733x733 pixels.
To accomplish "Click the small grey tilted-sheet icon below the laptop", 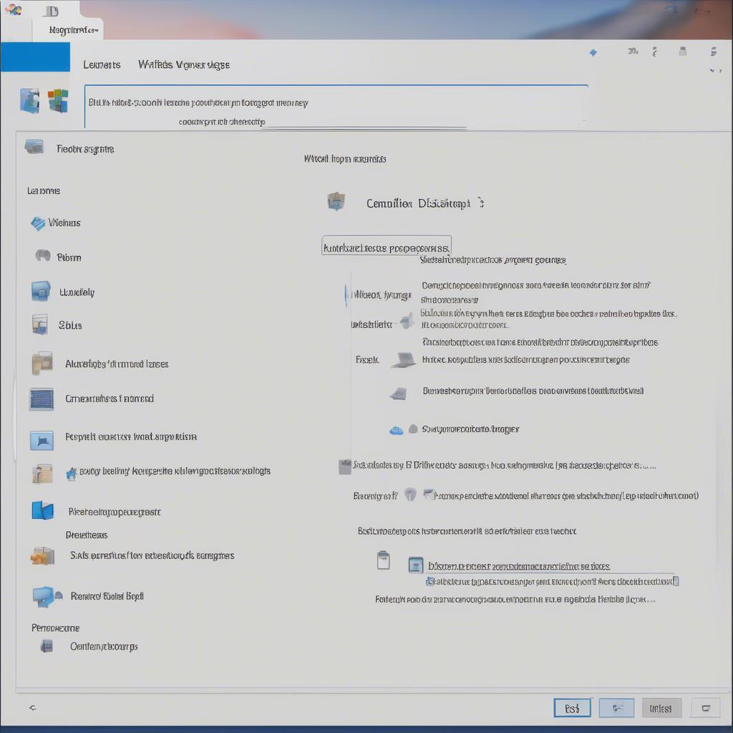I will [x=398, y=394].
